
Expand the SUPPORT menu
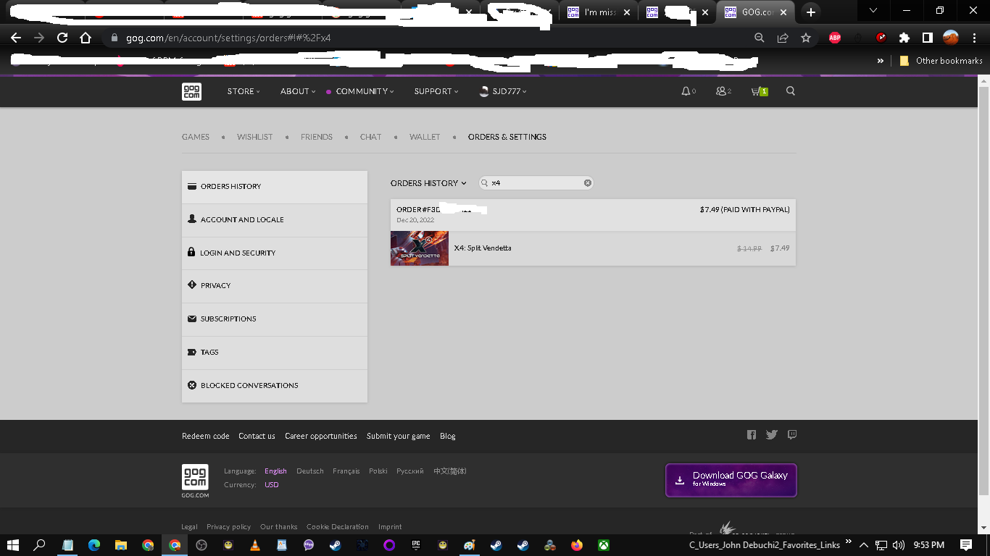coord(436,91)
